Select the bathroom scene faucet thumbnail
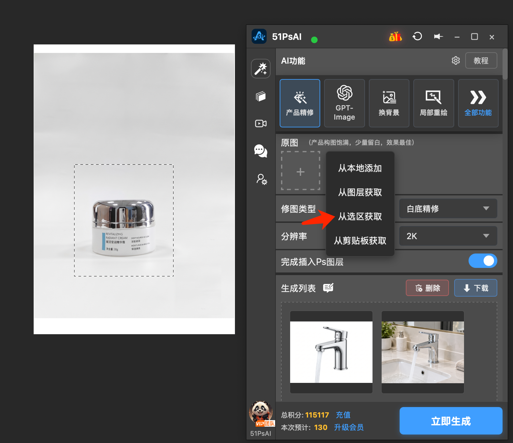The image size is (513, 443). tap(423, 352)
